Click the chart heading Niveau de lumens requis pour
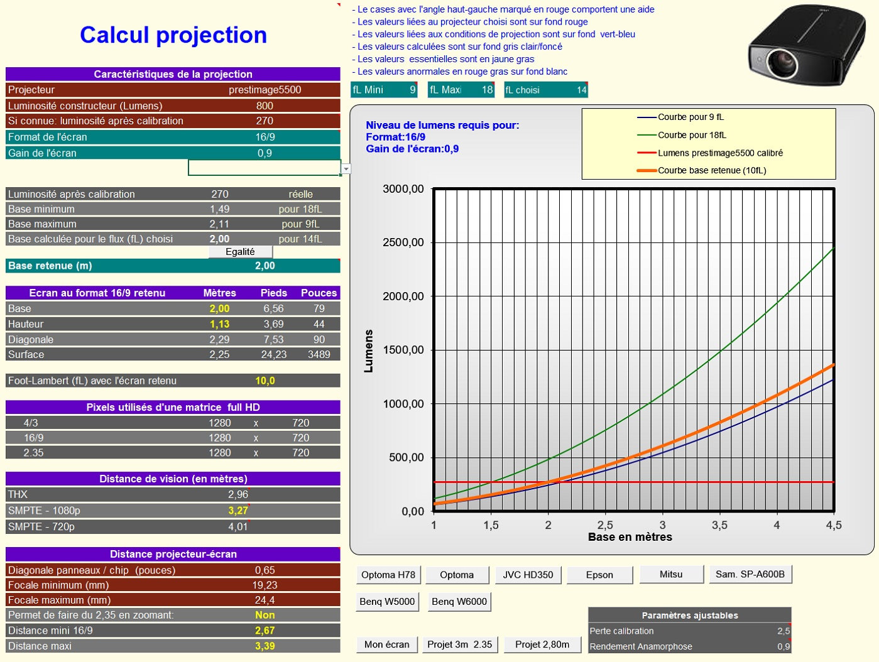The height and width of the screenshot is (662, 879). pyautogui.click(x=443, y=125)
